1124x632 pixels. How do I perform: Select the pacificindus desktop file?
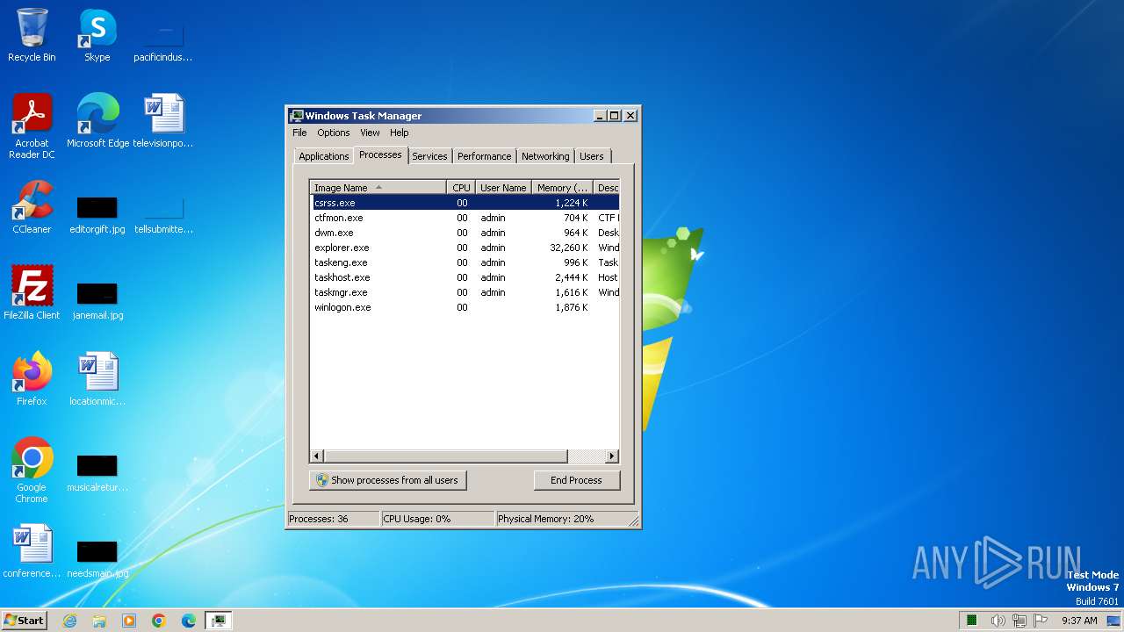(x=163, y=43)
